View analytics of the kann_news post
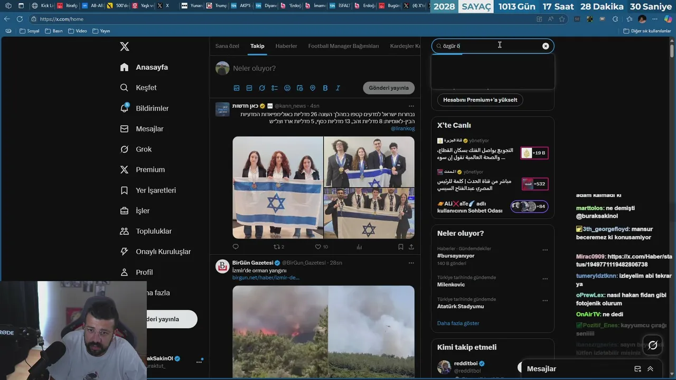The width and height of the screenshot is (676, 380). [359, 246]
